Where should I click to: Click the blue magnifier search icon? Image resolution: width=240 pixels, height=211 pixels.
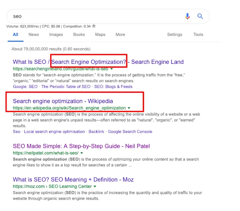point(200,16)
